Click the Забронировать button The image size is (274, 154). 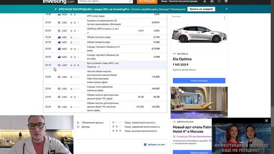192,152
